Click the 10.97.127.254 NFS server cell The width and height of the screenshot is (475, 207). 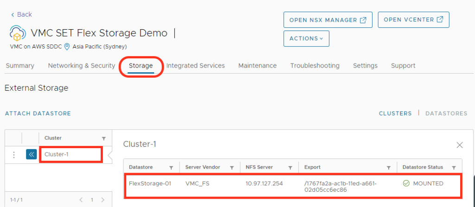point(264,184)
